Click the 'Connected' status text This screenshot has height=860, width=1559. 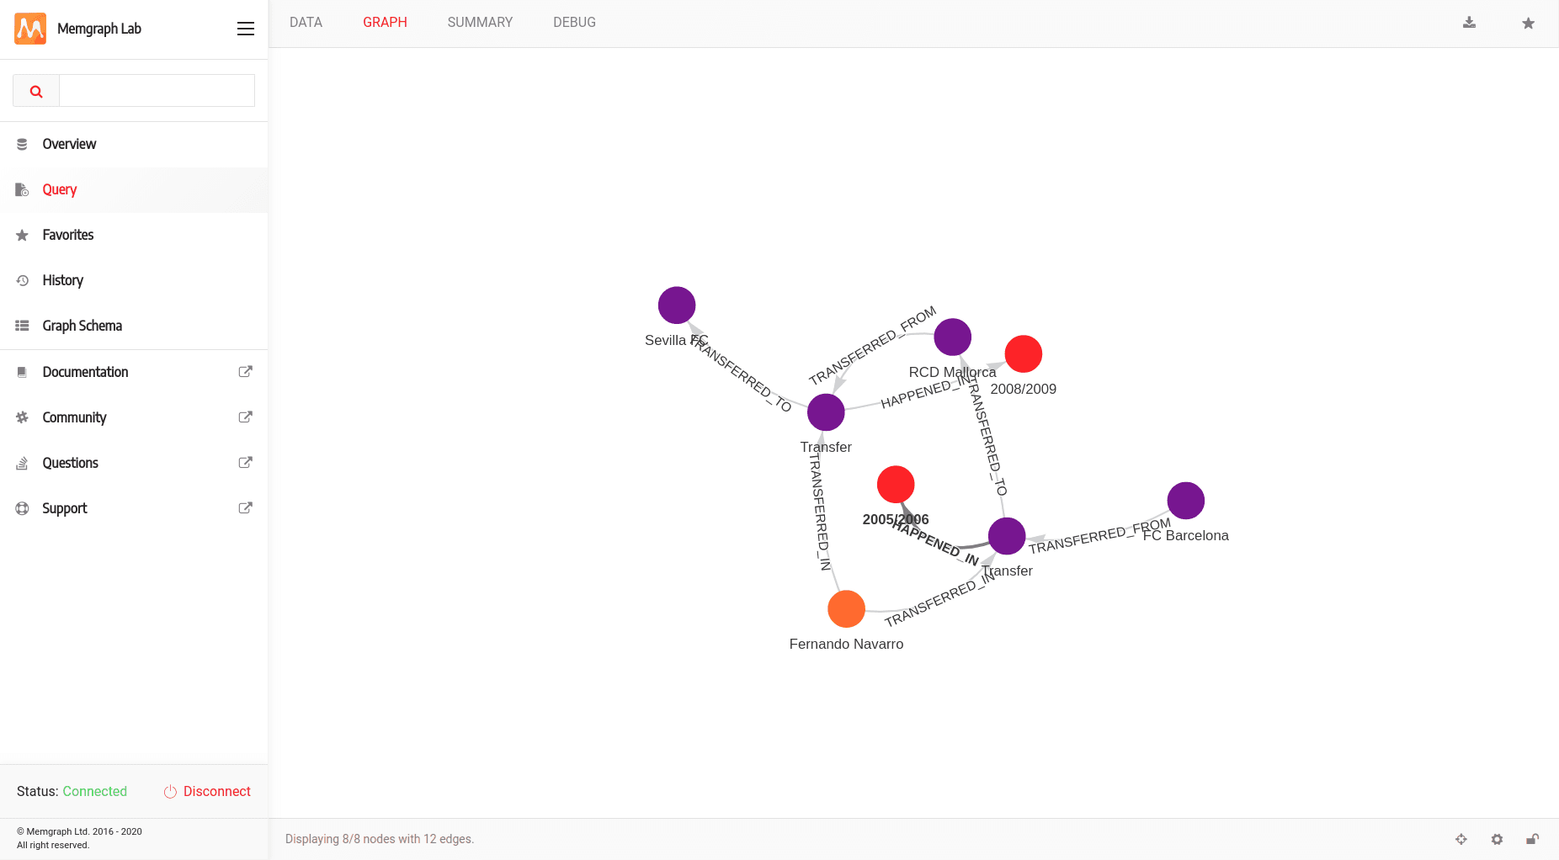tap(94, 792)
